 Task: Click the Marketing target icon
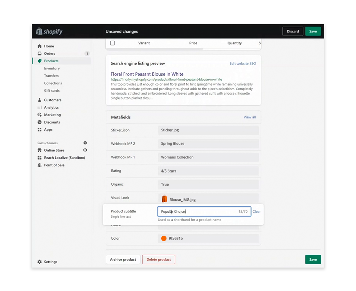coord(39,115)
